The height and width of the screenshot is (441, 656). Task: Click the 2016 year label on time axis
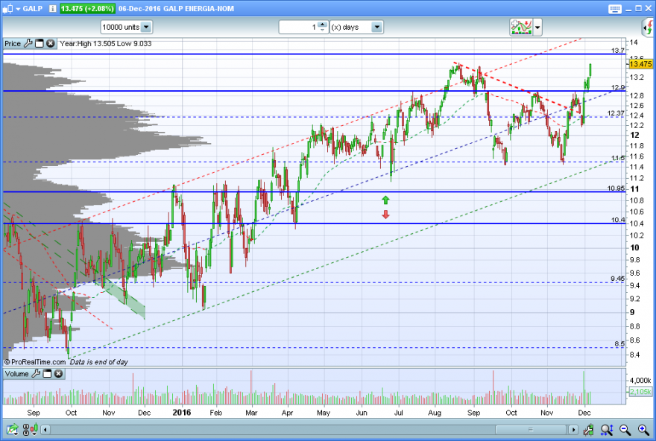pyautogui.click(x=182, y=413)
